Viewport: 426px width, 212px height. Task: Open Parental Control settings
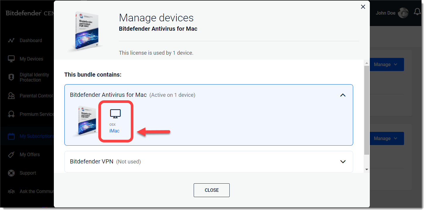36,96
